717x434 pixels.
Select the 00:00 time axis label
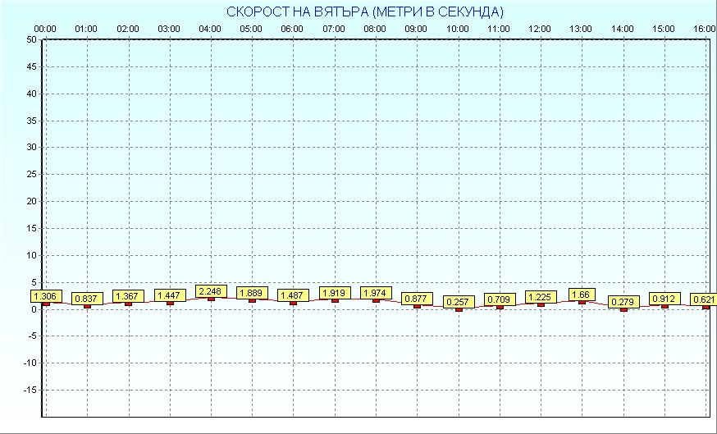[x=45, y=29]
